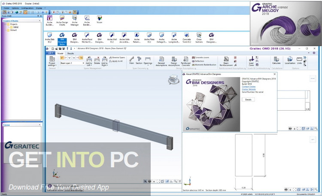Open quick access toolbar customize arrow
The width and height of the screenshot is (322, 196).
[x=75, y=48]
